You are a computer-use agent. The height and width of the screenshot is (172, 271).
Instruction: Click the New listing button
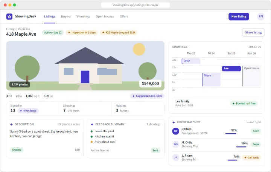tap(239, 17)
